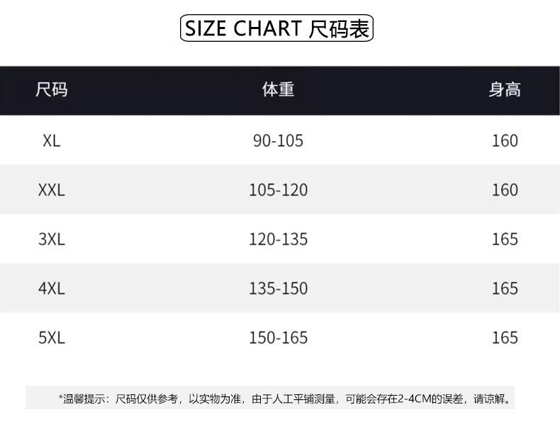Viewport: 560px width, 429px height.
Task: Click the 120-135 weight range
Action: point(278,239)
